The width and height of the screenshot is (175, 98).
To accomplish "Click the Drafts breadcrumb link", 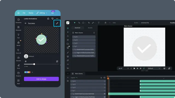I will [136, 23].
